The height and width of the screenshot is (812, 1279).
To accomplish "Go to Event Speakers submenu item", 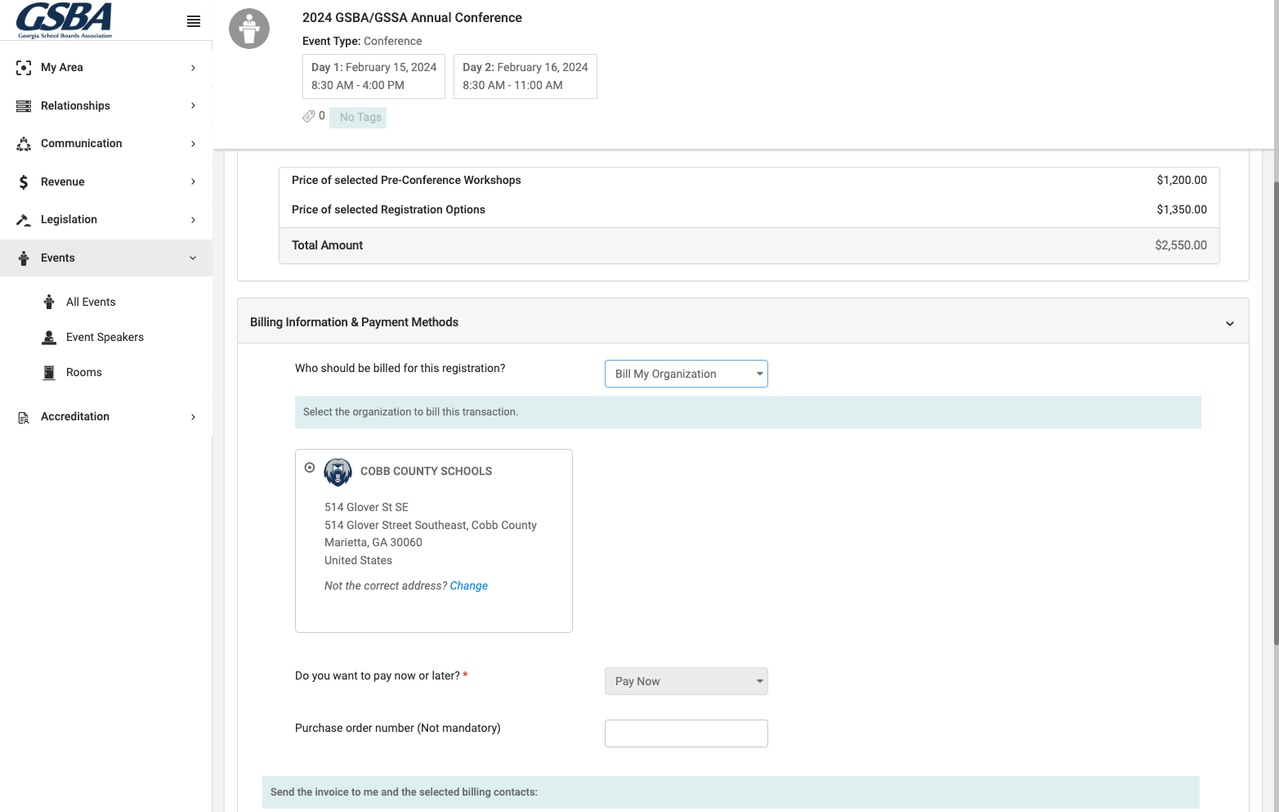I will [105, 337].
